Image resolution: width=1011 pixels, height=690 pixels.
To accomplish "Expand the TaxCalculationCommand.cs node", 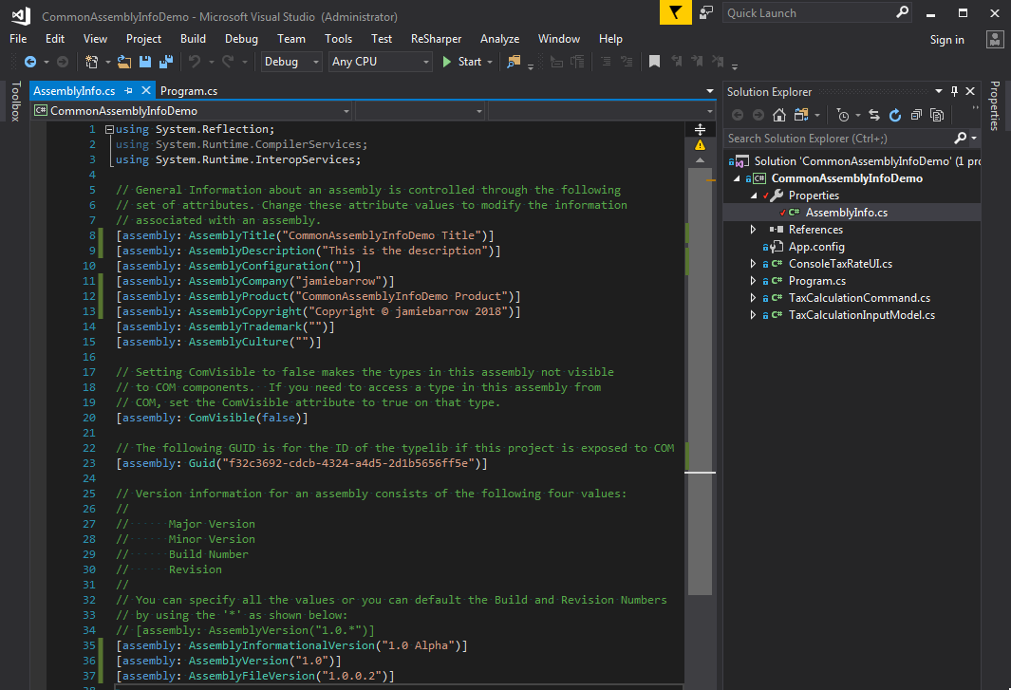I will [x=753, y=298].
